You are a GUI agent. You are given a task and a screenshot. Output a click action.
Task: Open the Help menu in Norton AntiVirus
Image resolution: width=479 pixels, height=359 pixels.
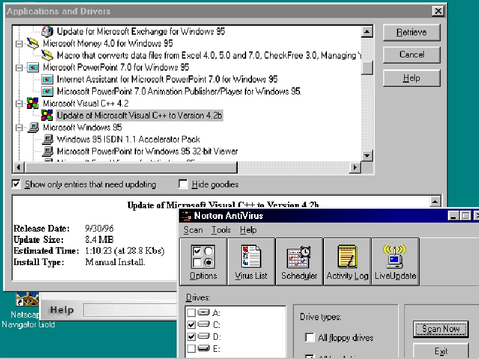tap(248, 230)
